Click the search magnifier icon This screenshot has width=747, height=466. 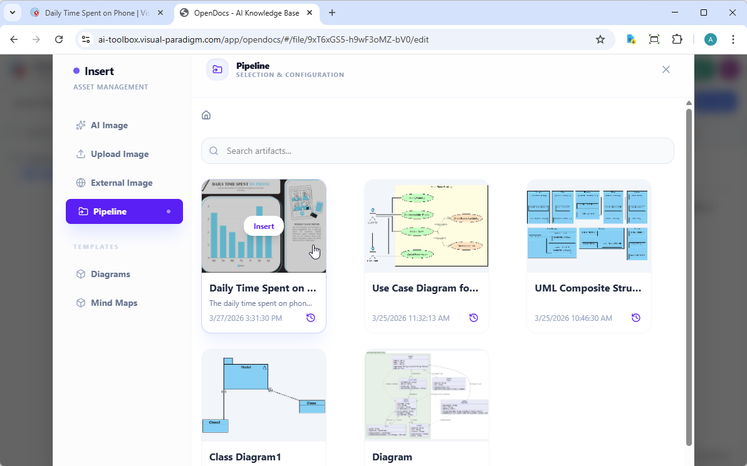pos(214,151)
